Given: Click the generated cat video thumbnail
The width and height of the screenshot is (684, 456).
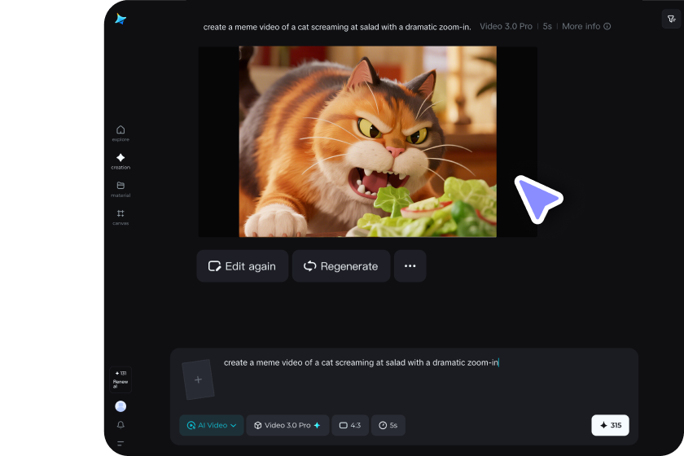Looking at the screenshot, I should click(x=367, y=142).
